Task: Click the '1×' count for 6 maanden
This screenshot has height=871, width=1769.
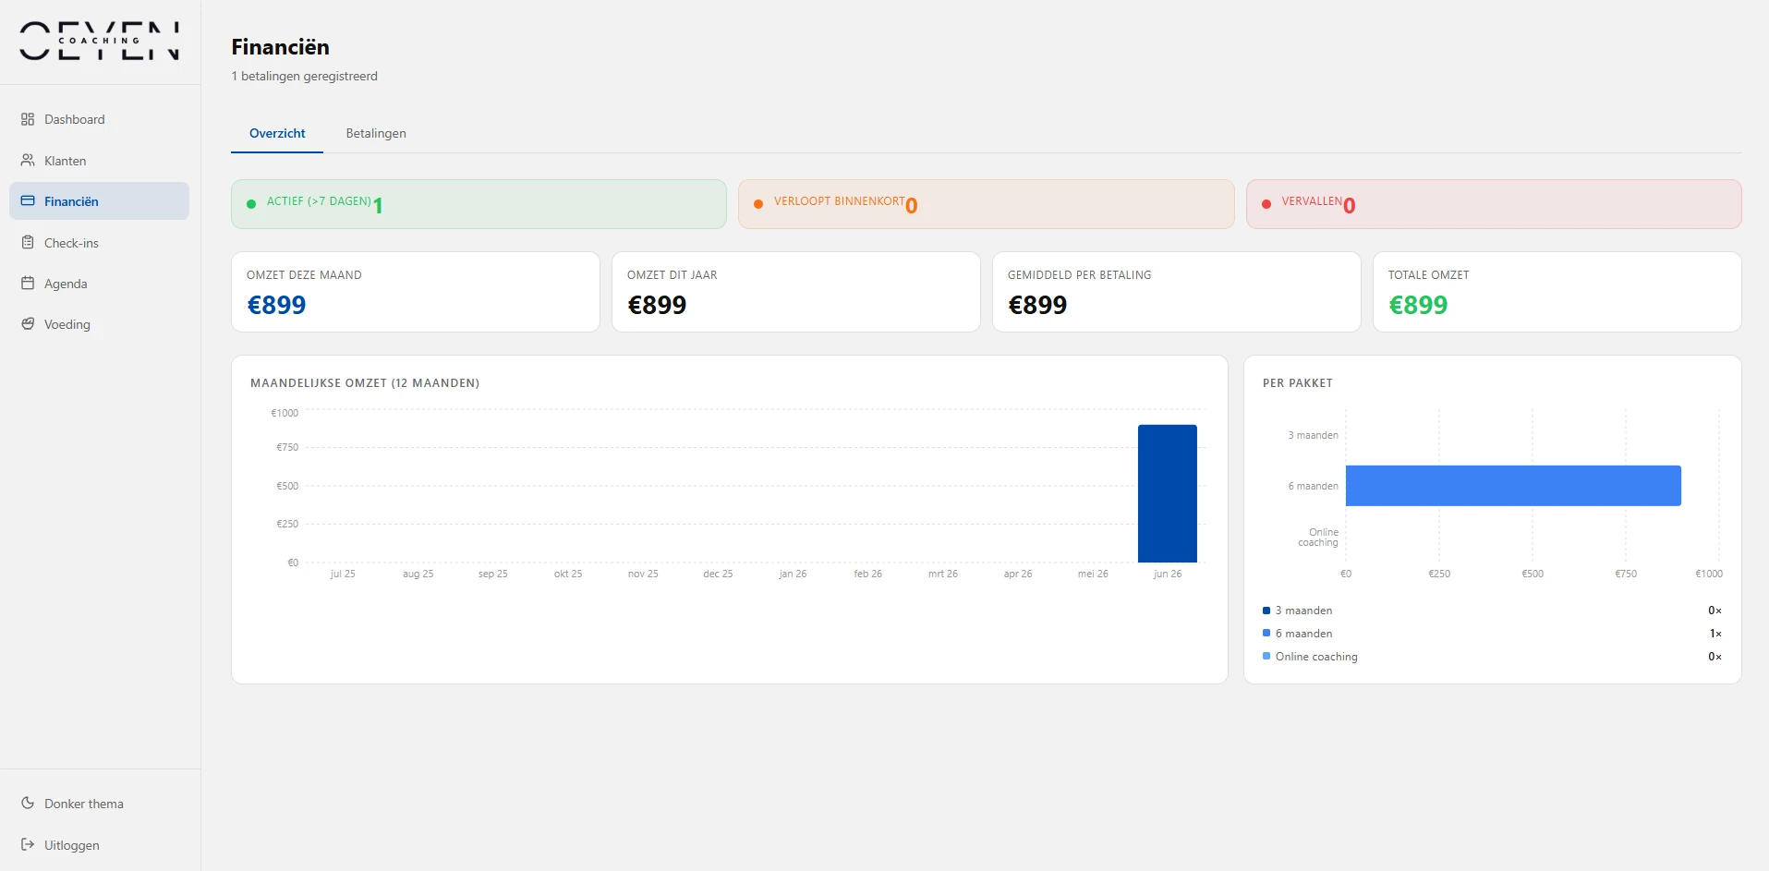Action: coord(1715,634)
